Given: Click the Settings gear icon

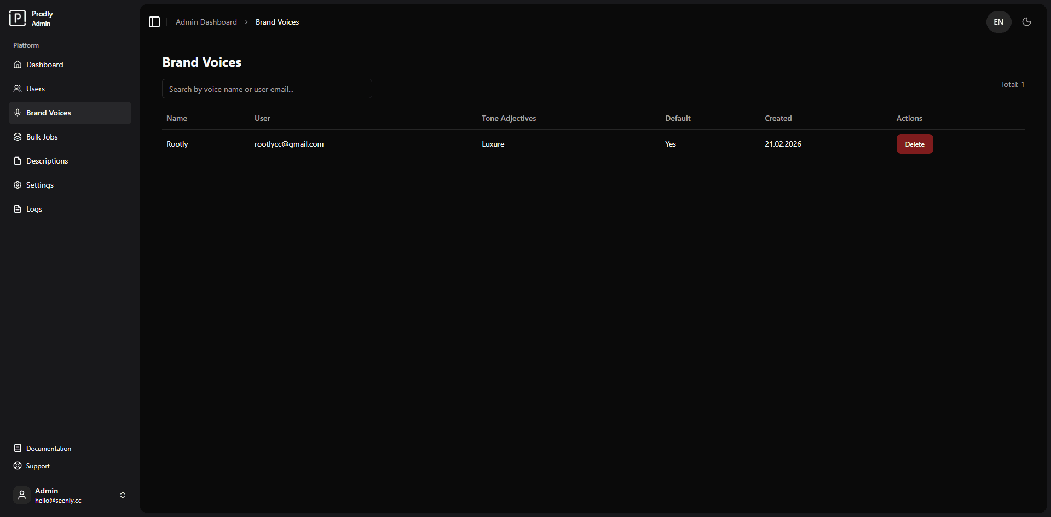Looking at the screenshot, I should [x=18, y=185].
